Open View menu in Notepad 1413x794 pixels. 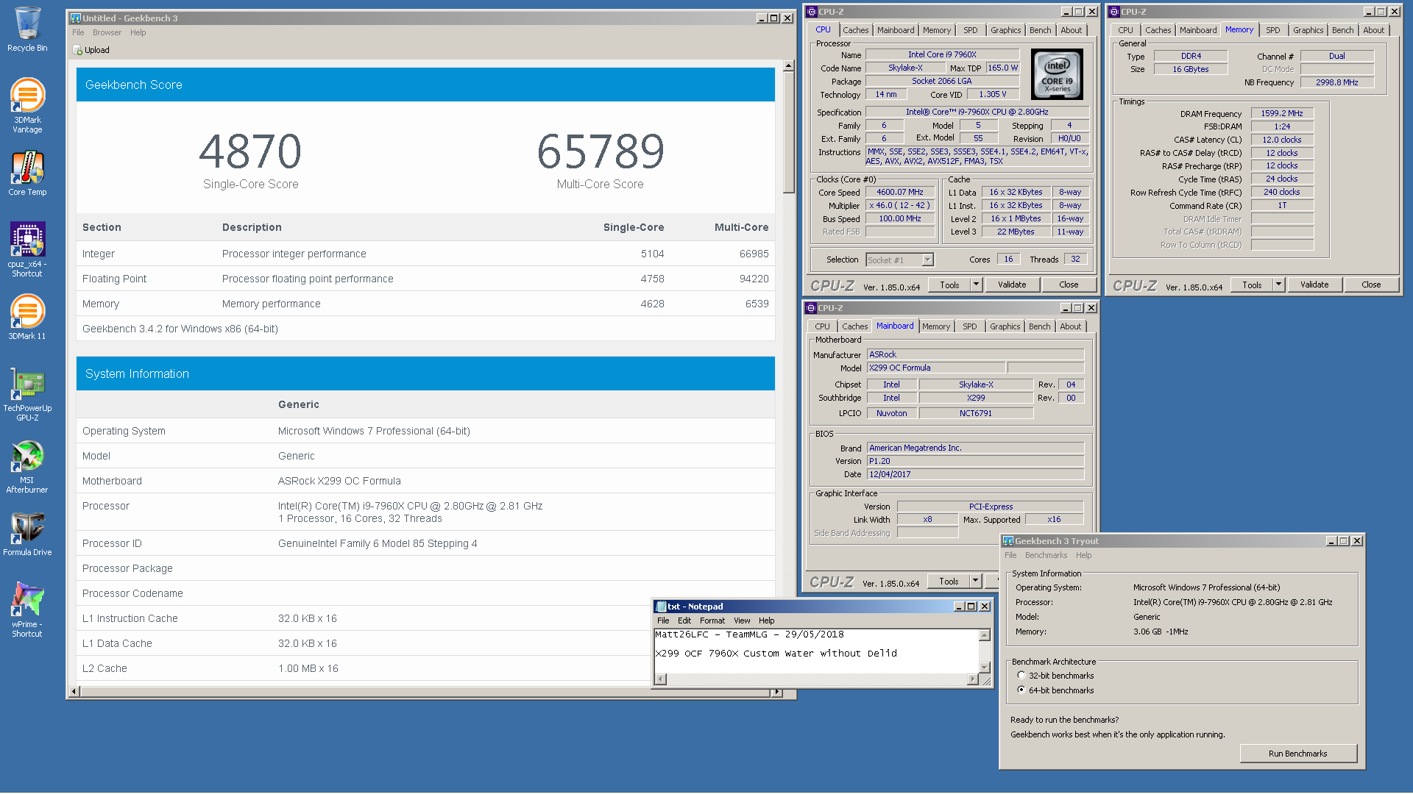[742, 620]
